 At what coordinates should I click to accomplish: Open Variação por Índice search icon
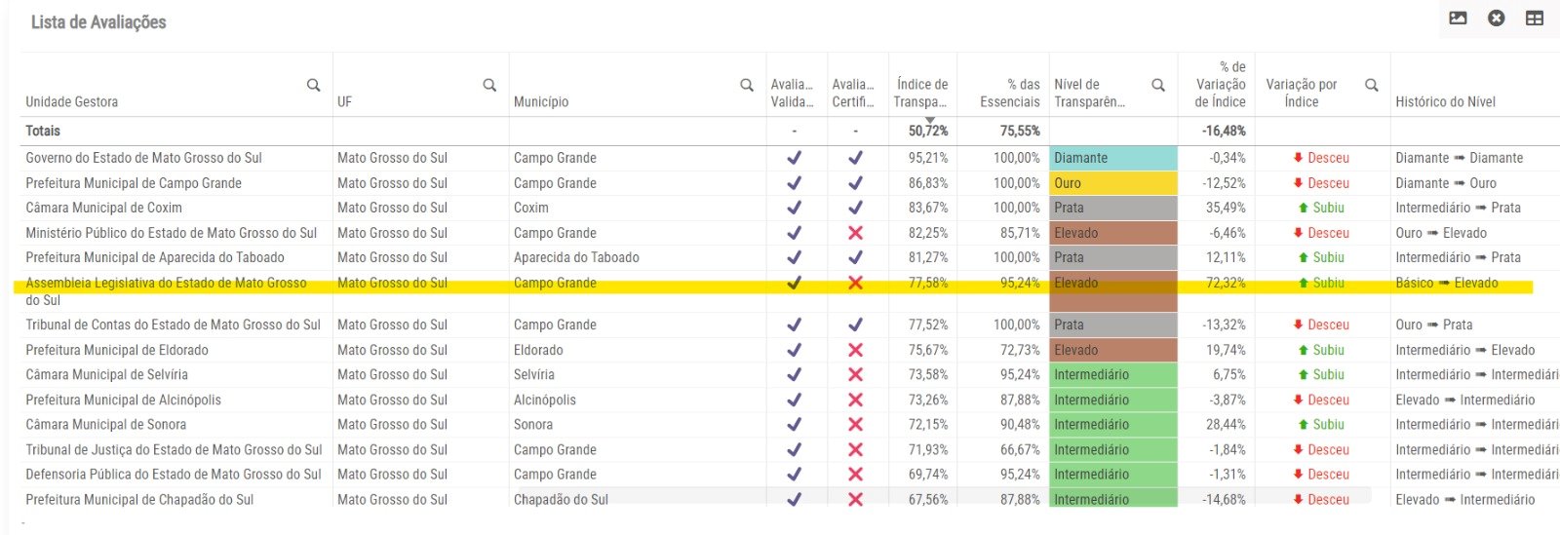pos(1372,86)
